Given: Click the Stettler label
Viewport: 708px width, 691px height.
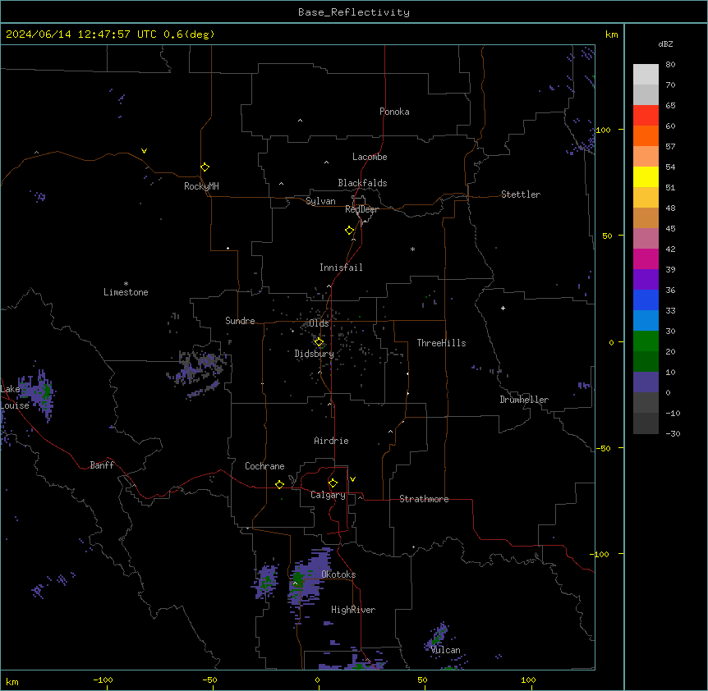Looking at the screenshot, I should coord(520,194).
